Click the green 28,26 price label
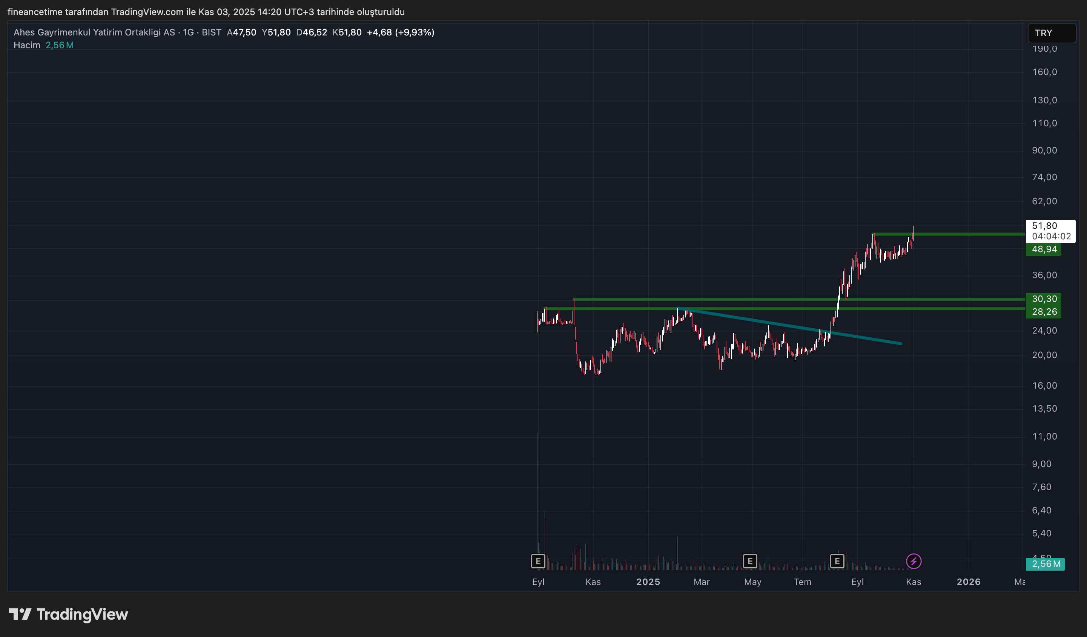The image size is (1087, 637). pyautogui.click(x=1044, y=312)
